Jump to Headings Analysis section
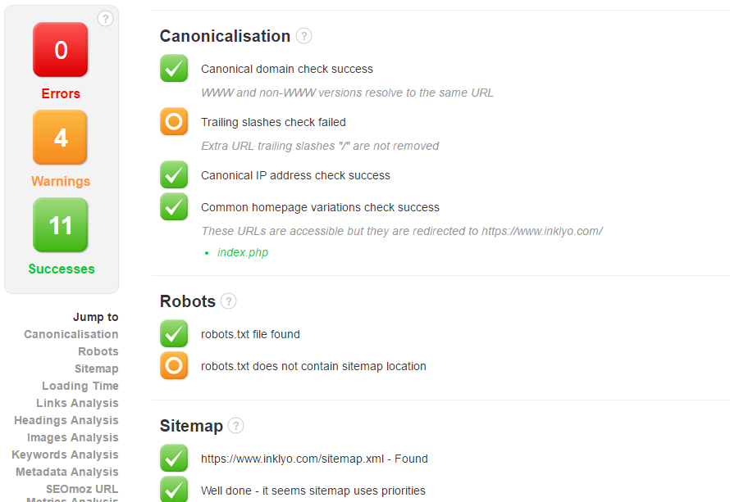The width and height of the screenshot is (730, 502). pos(66,420)
